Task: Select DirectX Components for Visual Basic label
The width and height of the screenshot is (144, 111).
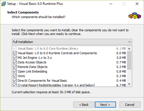Action: [42, 81]
